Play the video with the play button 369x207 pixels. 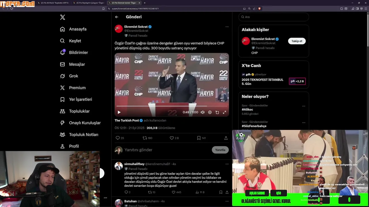pyautogui.click(x=119, y=112)
